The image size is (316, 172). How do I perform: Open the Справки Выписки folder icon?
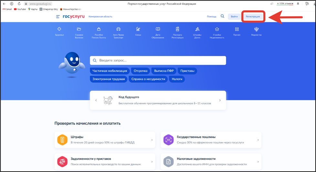tap(79, 29)
